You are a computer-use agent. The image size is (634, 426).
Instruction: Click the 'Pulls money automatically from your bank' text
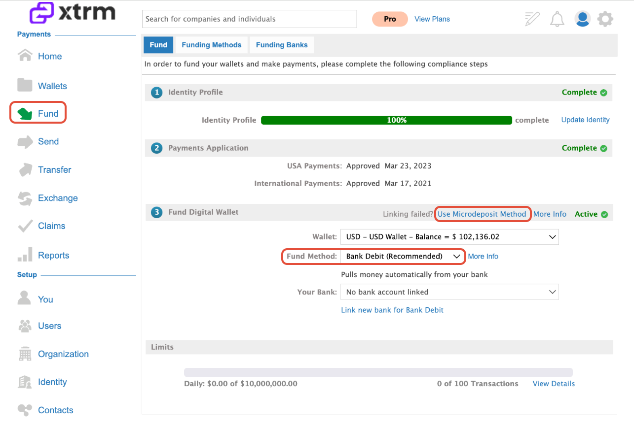click(414, 275)
